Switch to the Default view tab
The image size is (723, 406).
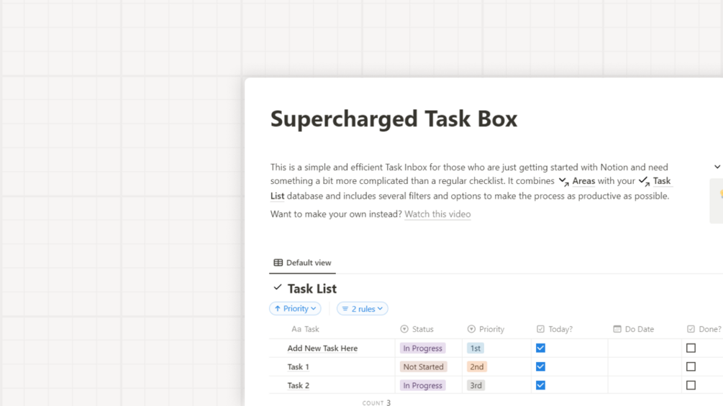point(302,262)
